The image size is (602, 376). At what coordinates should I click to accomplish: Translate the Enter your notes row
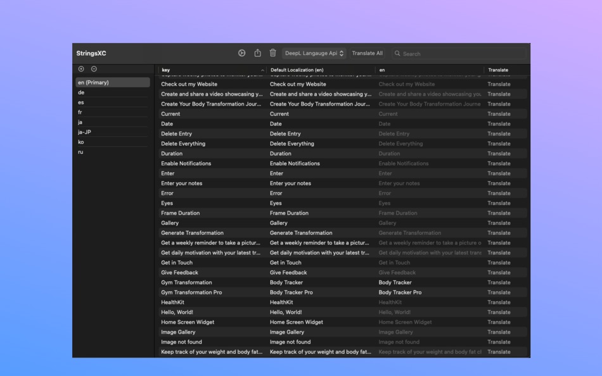point(499,184)
